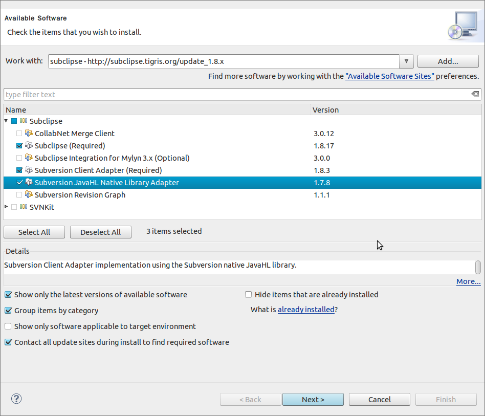The width and height of the screenshot is (485, 416).
Task: Expand the SVNKit tree category
Action: click(6, 206)
